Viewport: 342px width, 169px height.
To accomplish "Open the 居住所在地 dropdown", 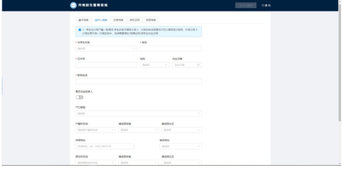I will 95,163.
